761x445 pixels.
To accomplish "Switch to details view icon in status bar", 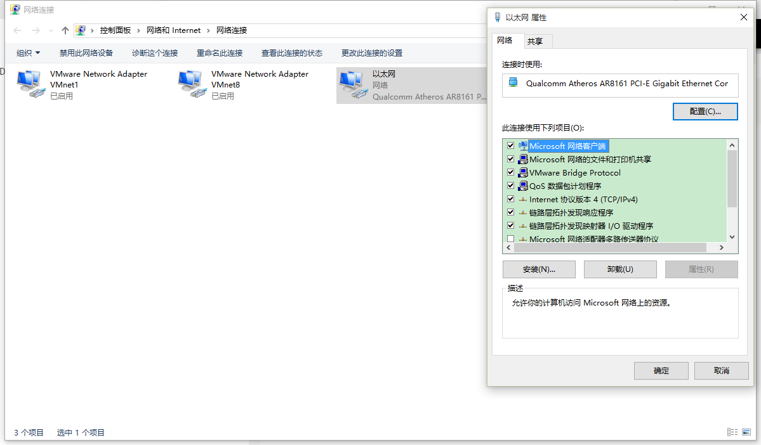I will (732, 432).
